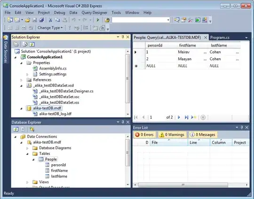Open Toolbox from the toolbar icon
This screenshot has width=254, height=199.
(x=190, y=20)
